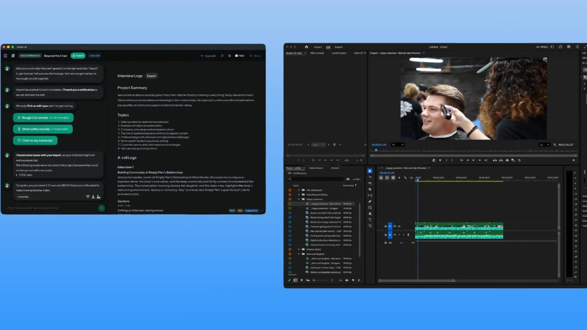Click the Project panel search icon
This screenshot has width=587, height=330.
click(x=290, y=179)
